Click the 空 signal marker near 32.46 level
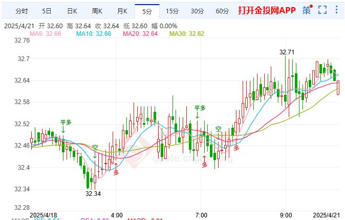 tap(95, 148)
